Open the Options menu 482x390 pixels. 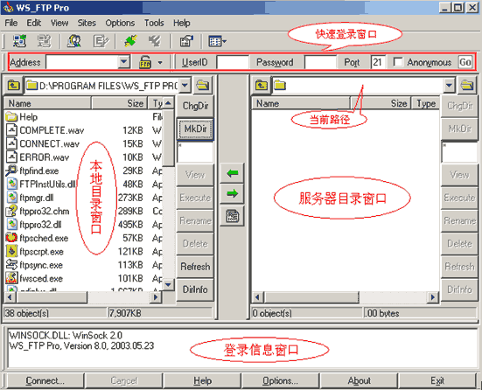click(x=120, y=23)
